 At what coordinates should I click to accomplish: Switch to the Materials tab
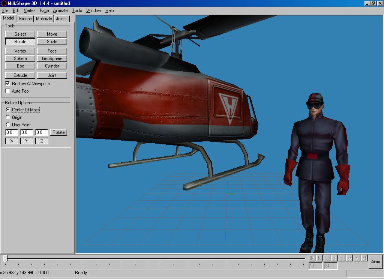(x=44, y=19)
